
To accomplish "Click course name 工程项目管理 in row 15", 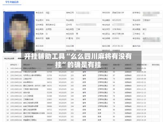I will [28, 116].
